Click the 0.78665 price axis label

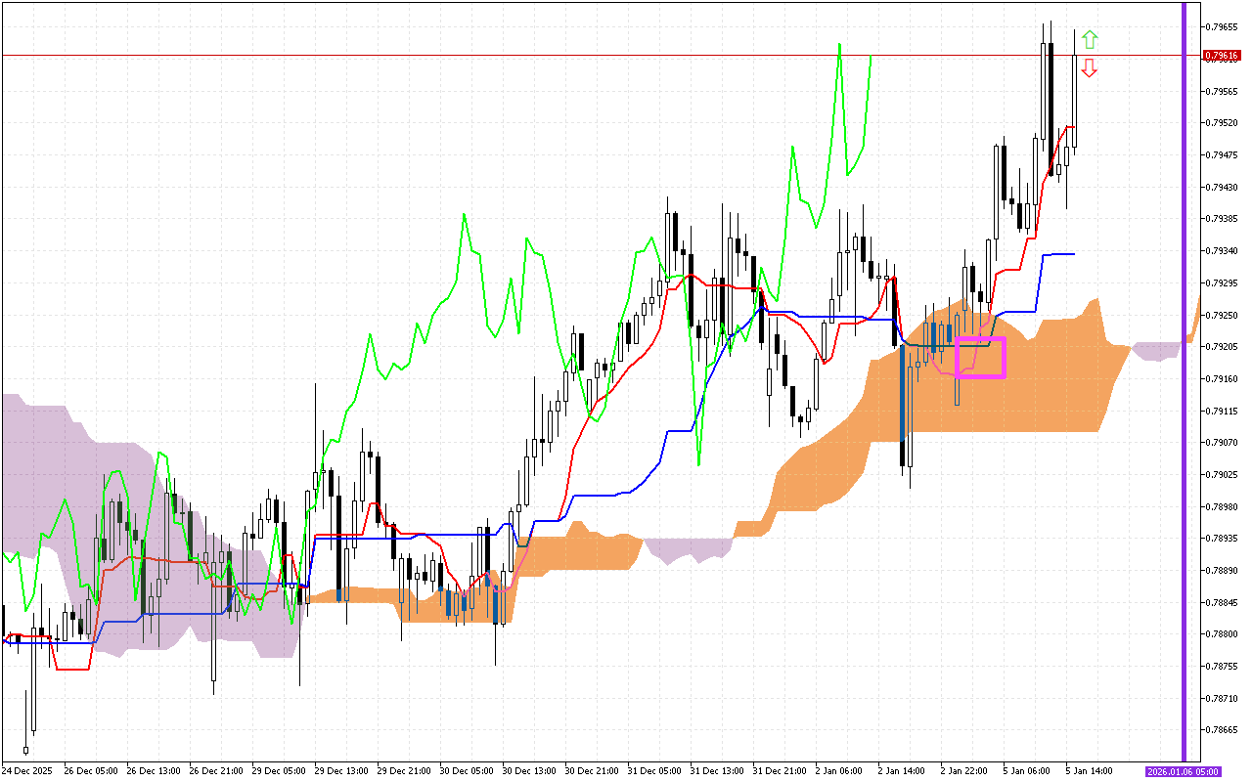pyautogui.click(x=1222, y=730)
